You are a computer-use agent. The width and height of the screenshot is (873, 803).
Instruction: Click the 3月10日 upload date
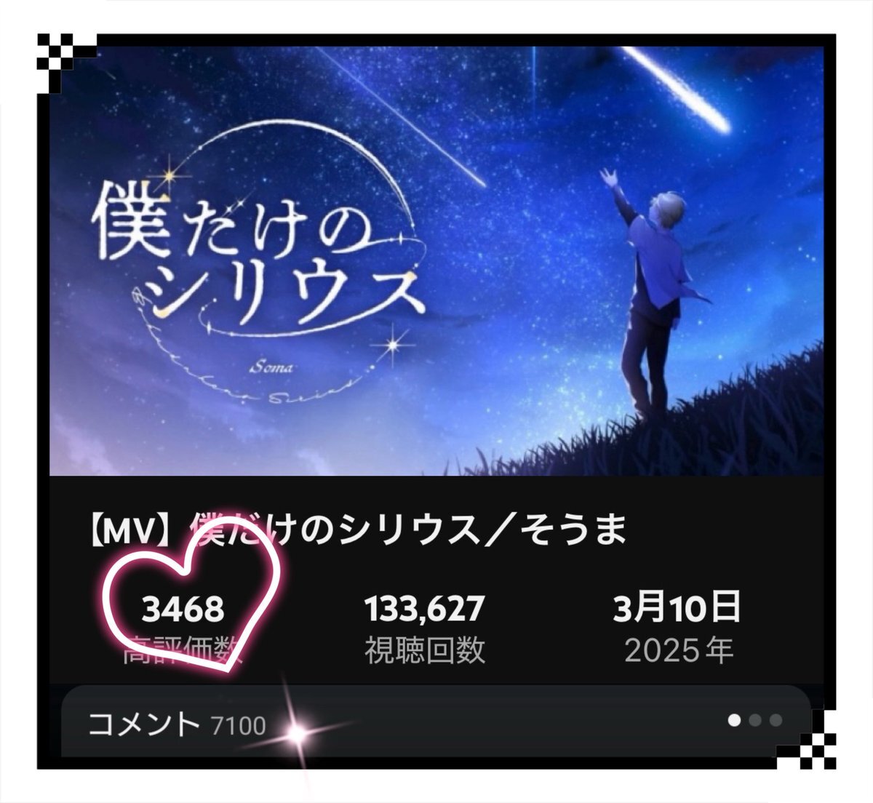tap(677, 607)
